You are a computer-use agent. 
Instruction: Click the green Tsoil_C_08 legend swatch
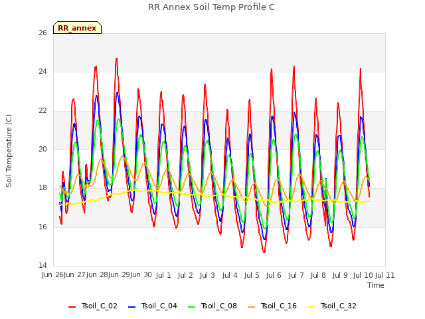pyautogui.click(x=192, y=307)
